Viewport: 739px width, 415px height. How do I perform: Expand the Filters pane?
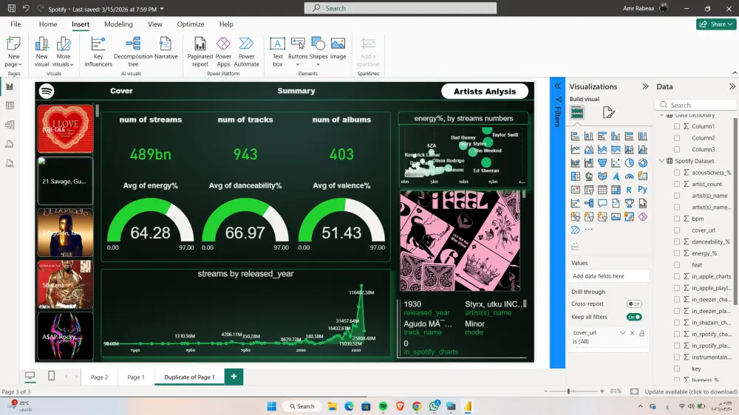pos(557,86)
